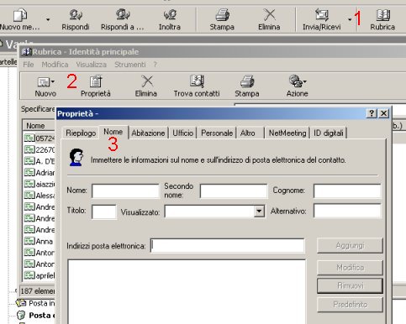Click the Cognome text field

click(x=347, y=191)
